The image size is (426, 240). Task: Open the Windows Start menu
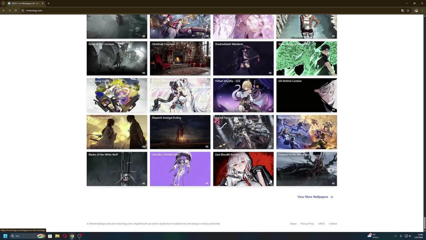tap(5, 236)
